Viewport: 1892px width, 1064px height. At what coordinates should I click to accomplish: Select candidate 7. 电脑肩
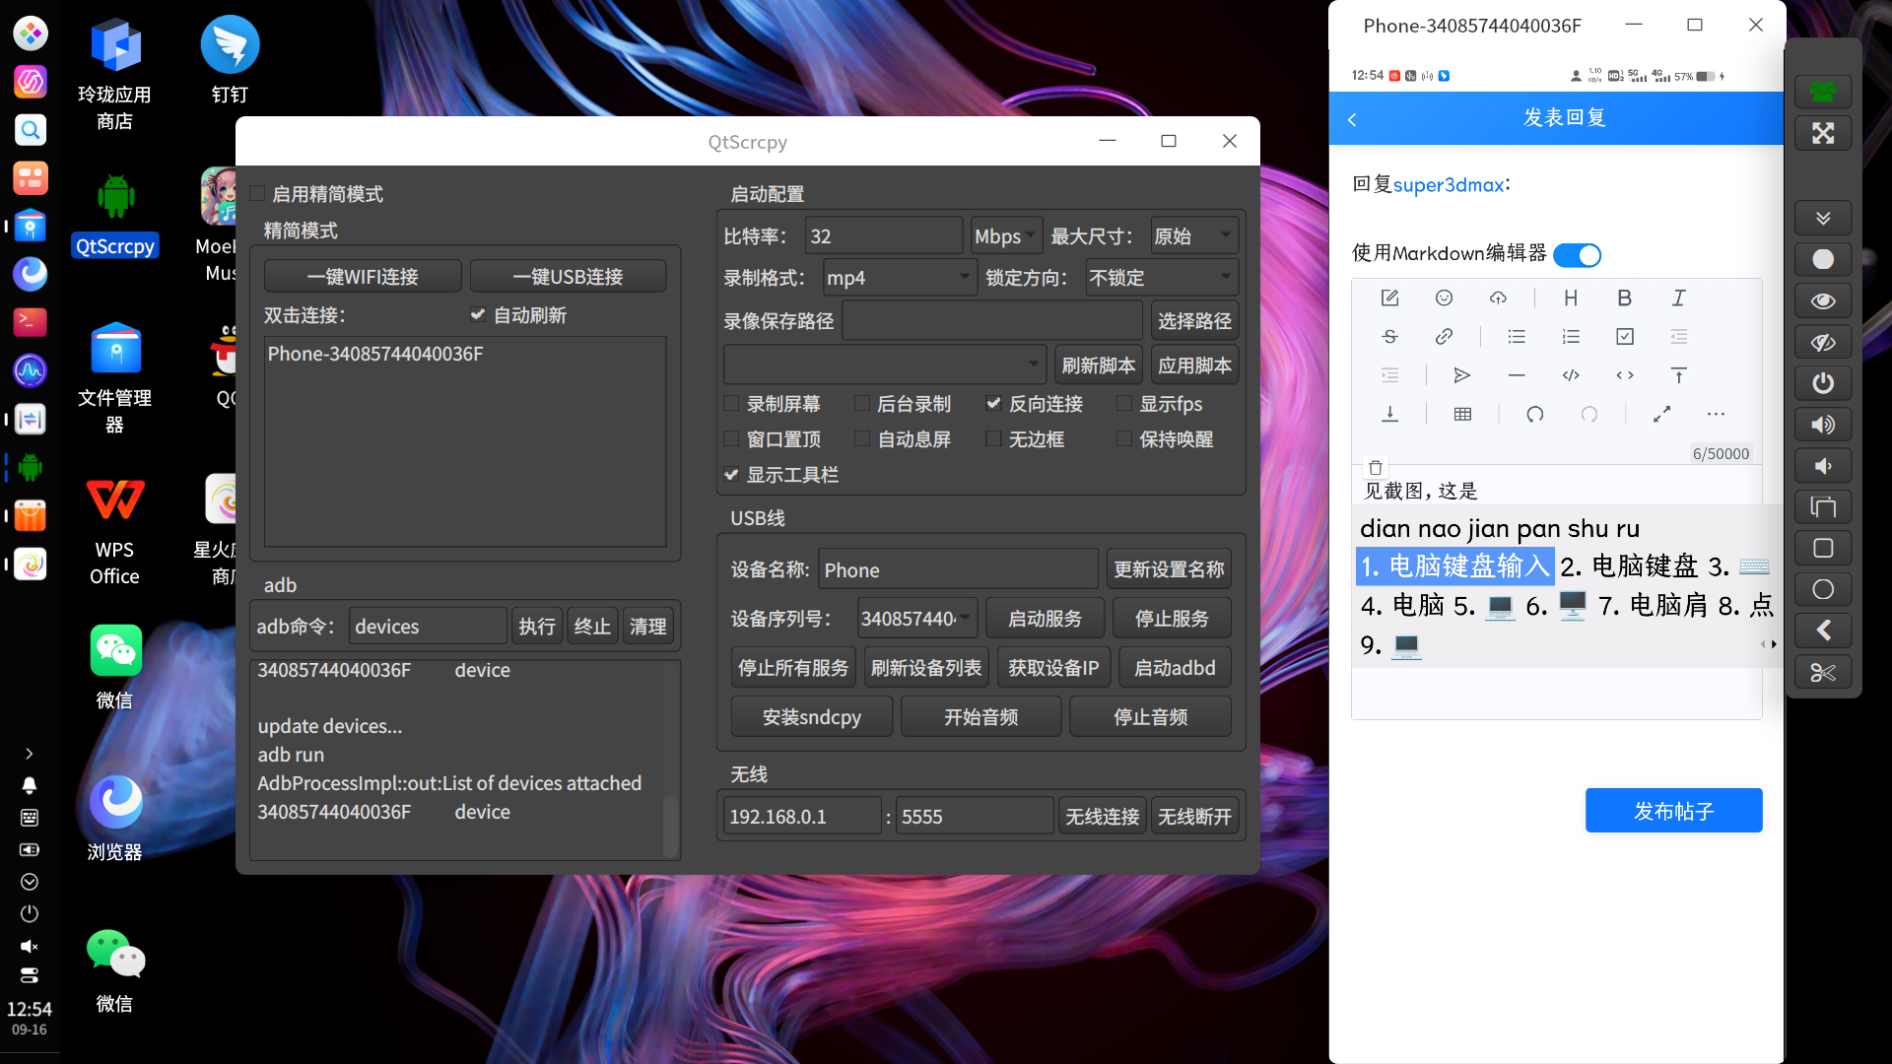tap(1653, 606)
